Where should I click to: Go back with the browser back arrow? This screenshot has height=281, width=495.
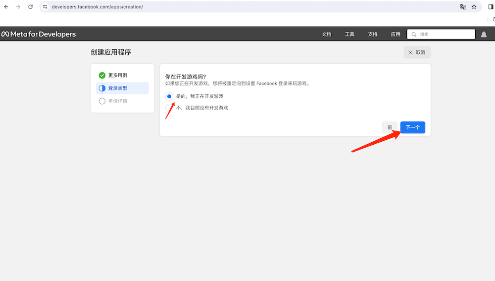(6, 7)
